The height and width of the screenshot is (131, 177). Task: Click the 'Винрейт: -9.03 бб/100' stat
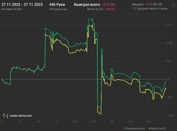tap(147, 4)
